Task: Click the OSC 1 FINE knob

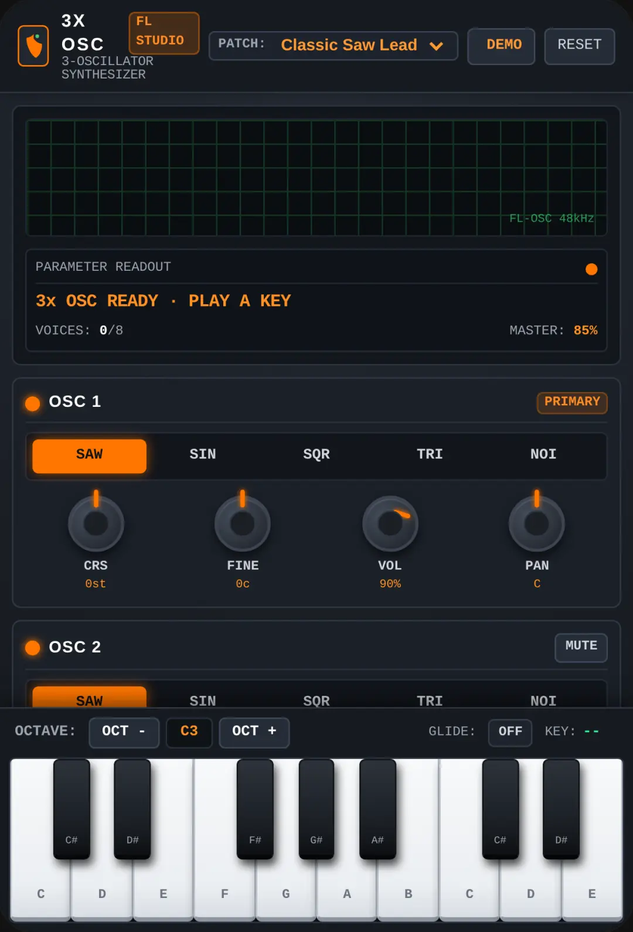Action: tap(243, 523)
